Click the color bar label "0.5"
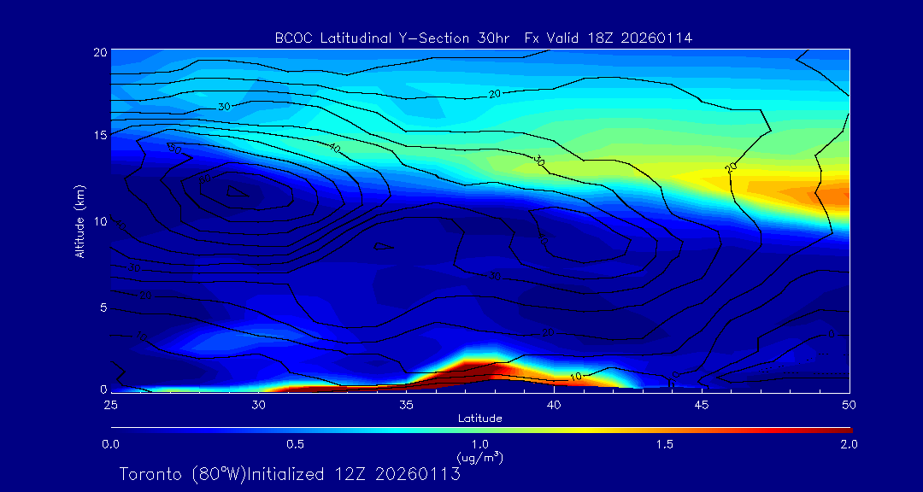Image resolution: width=923 pixels, height=492 pixels. (296, 444)
